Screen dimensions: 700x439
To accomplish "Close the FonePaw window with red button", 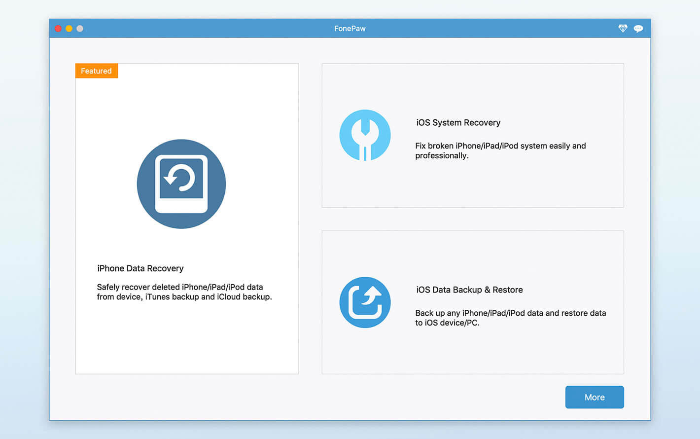I will pyautogui.click(x=58, y=29).
